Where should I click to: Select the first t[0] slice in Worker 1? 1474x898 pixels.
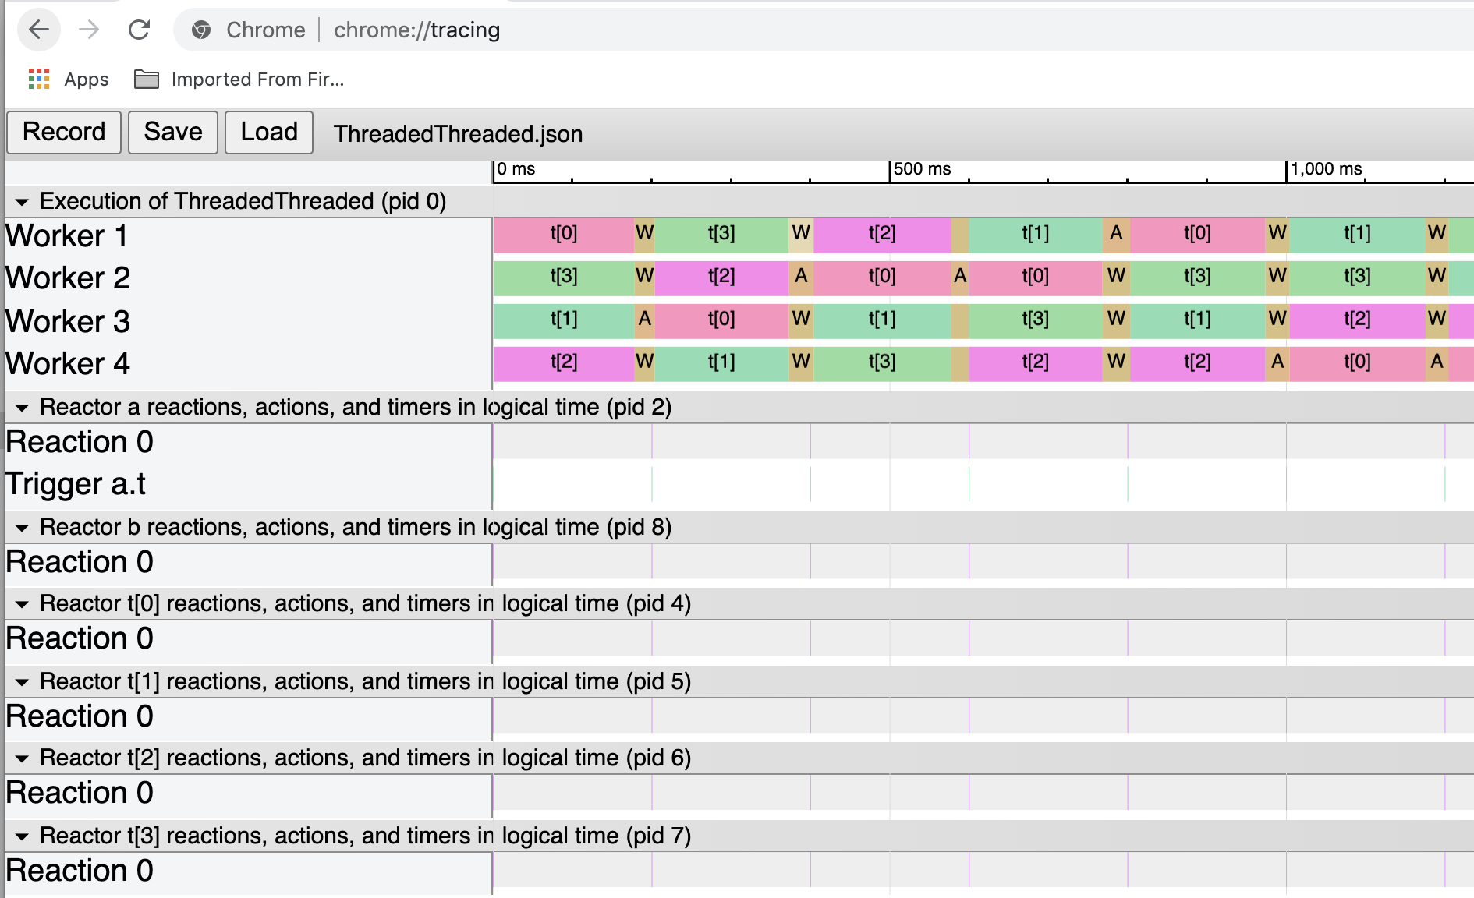click(563, 234)
